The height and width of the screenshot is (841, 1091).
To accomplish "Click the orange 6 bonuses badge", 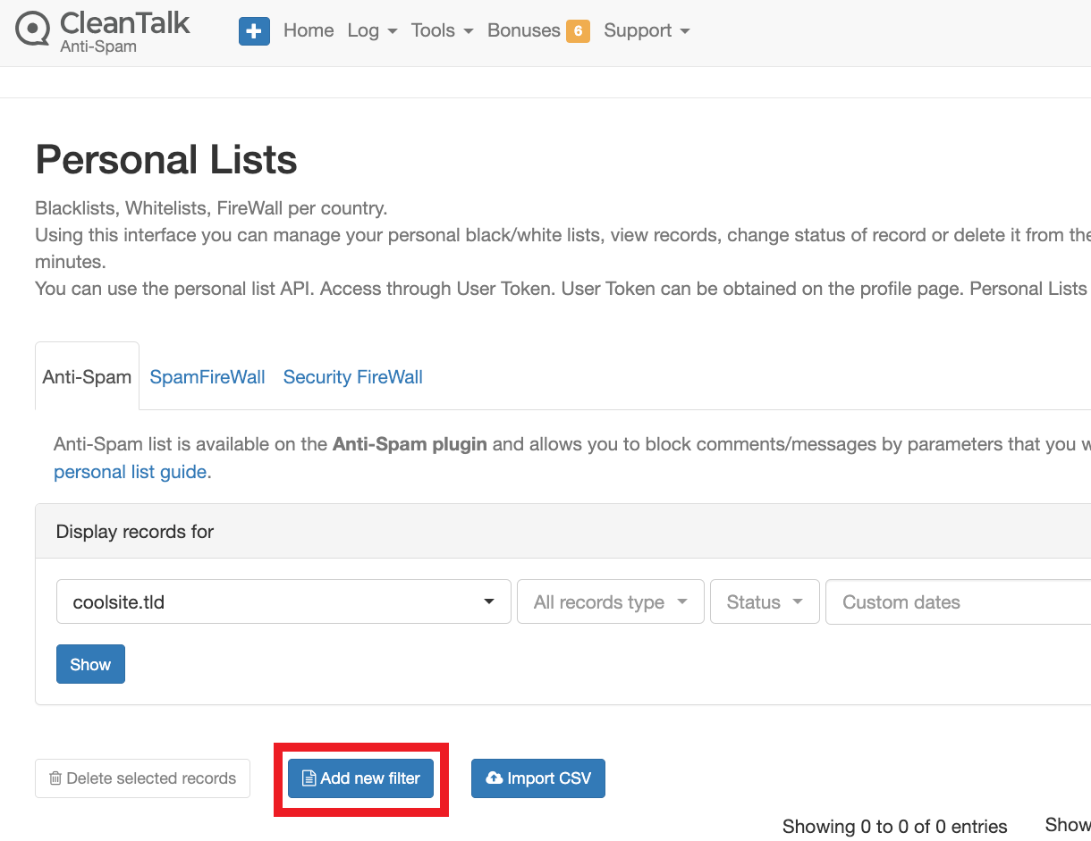I will 578,31.
